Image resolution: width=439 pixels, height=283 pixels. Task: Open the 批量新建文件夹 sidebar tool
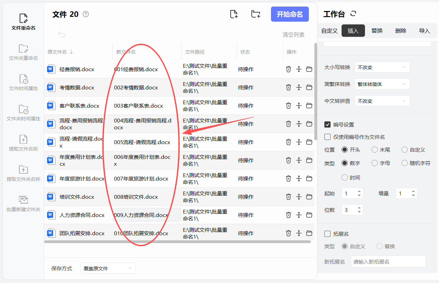pos(23,204)
